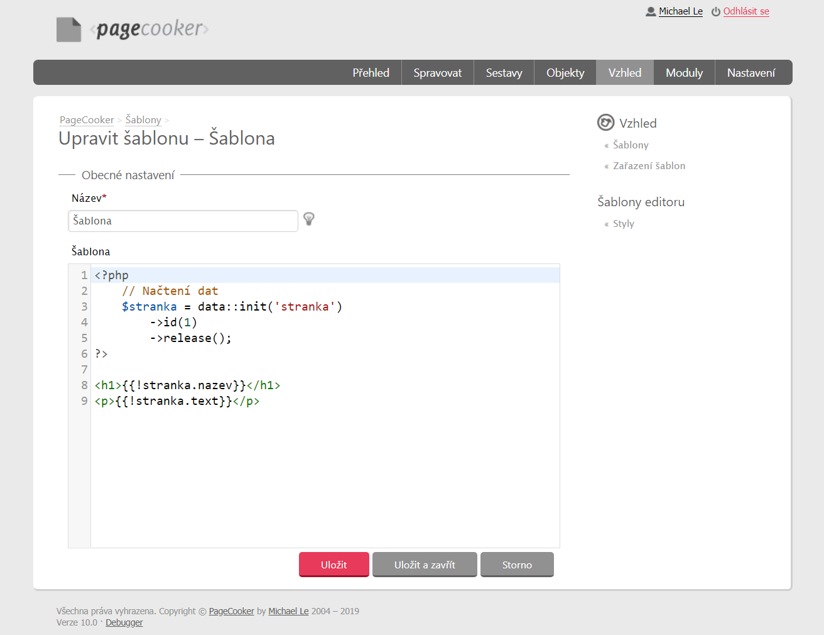This screenshot has width=824, height=635.
Task: Click the <h1>{{!stranka.nazev}}</h1> line
Action: point(187,385)
